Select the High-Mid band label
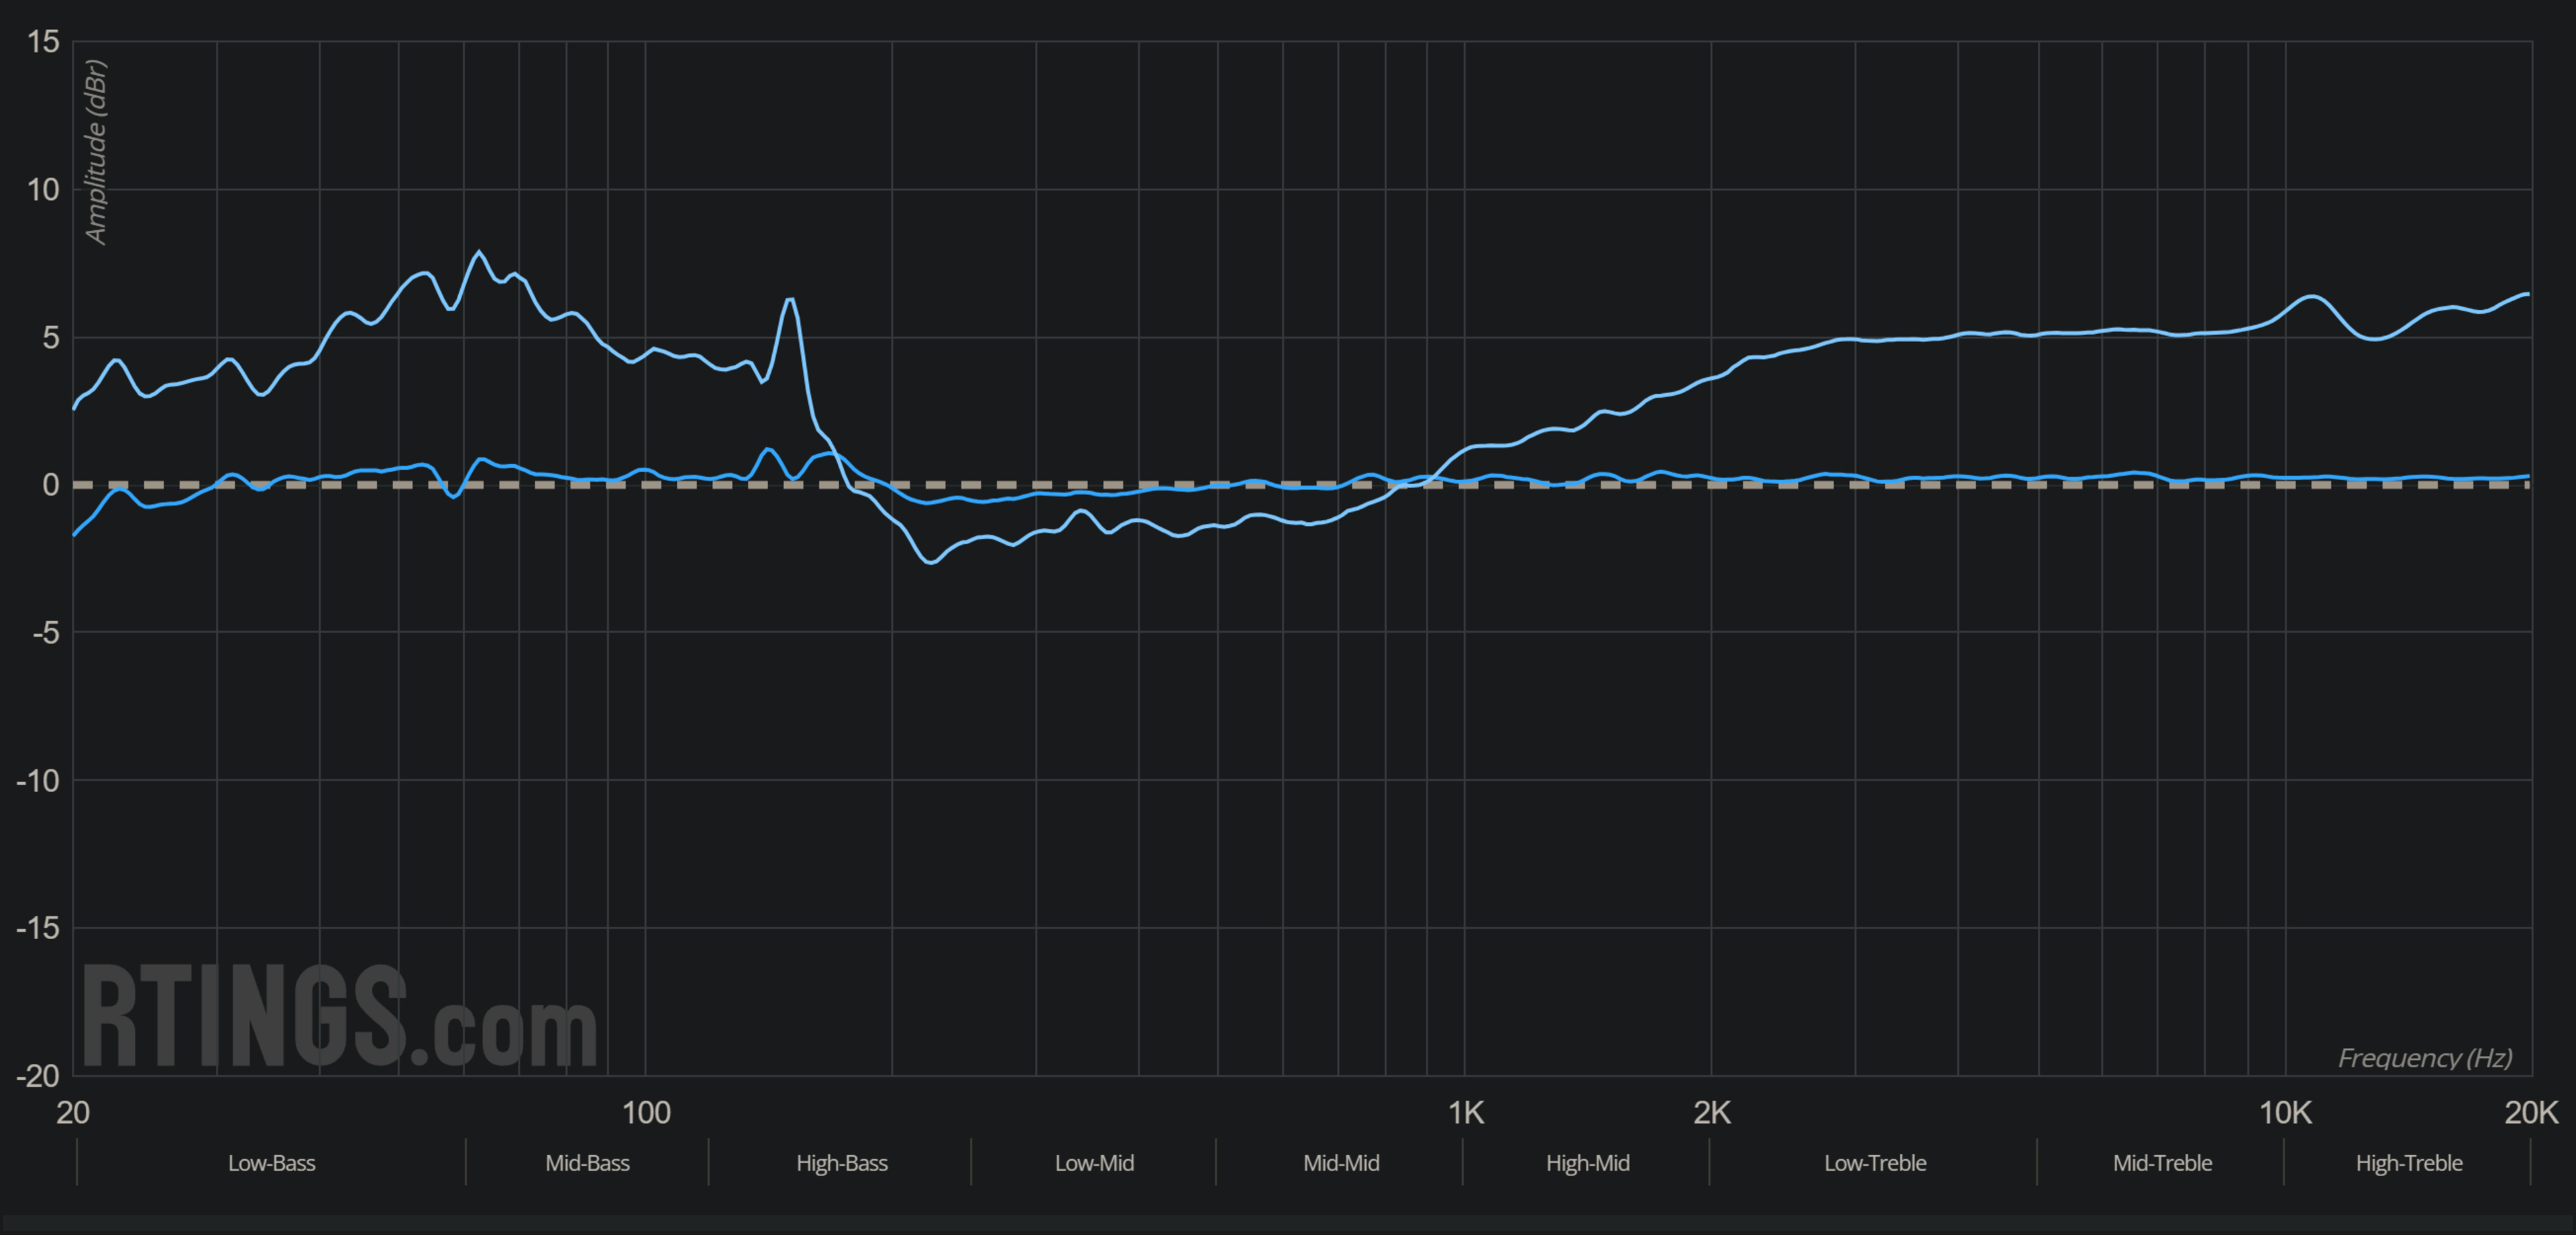The image size is (2576, 1235). (x=1587, y=1163)
